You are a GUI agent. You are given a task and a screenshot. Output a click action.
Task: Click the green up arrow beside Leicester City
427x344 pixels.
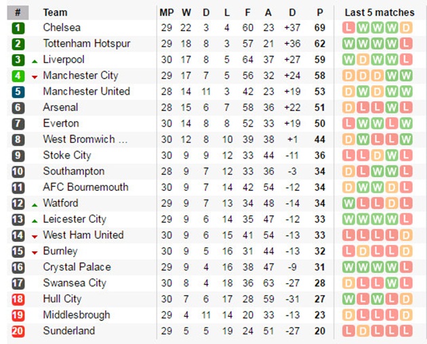(35, 221)
